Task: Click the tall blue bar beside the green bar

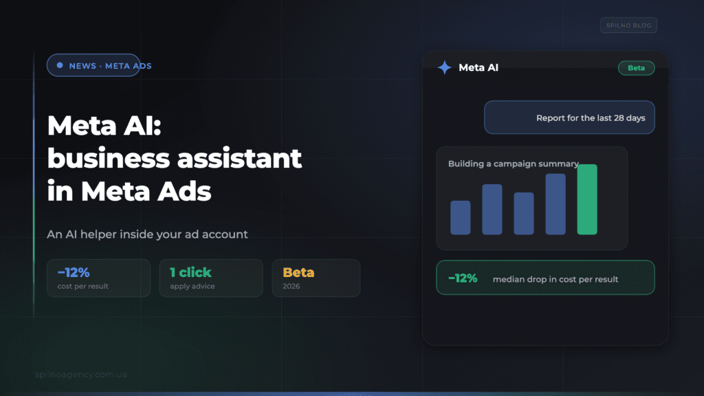Action: (555, 204)
